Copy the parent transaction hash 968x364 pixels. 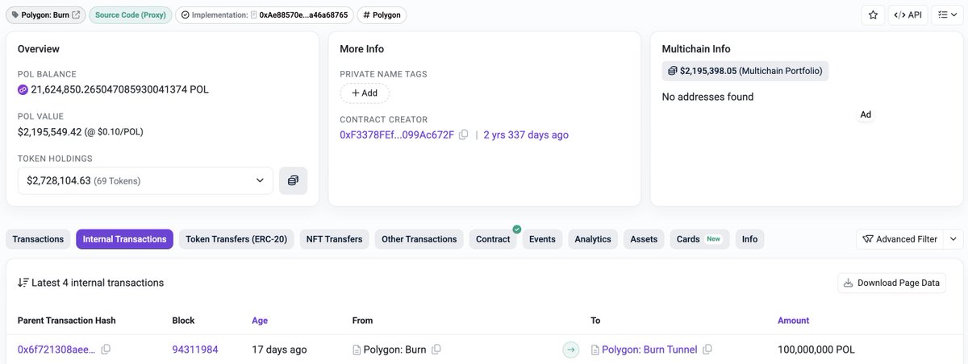point(106,350)
